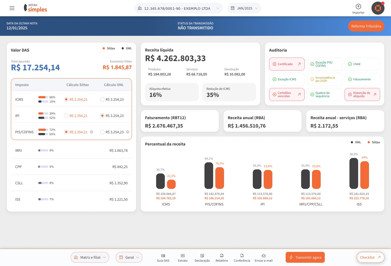Select Sittax calculation for PIS/COFINS
Image resolution: width=391 pixels, height=266 pixels.
pos(66,132)
